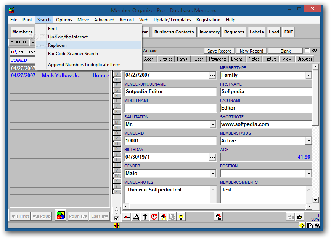
Task: Click the Labels button
Action: [257, 32]
